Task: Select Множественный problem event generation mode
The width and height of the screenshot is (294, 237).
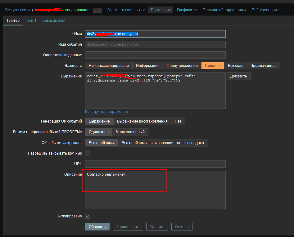Action: coord(130,132)
